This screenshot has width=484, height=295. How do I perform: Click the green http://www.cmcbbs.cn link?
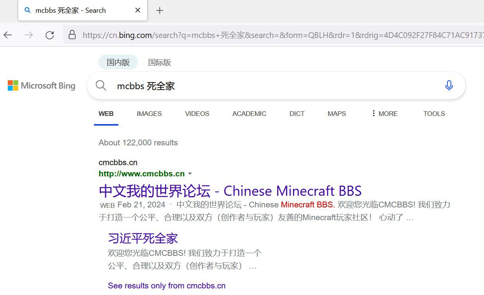(142, 174)
